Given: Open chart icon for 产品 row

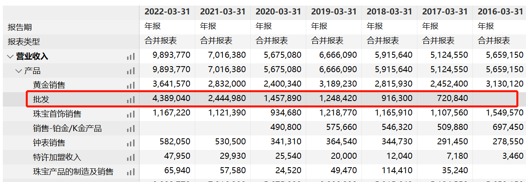Looking at the screenshot, I should coord(130,71).
